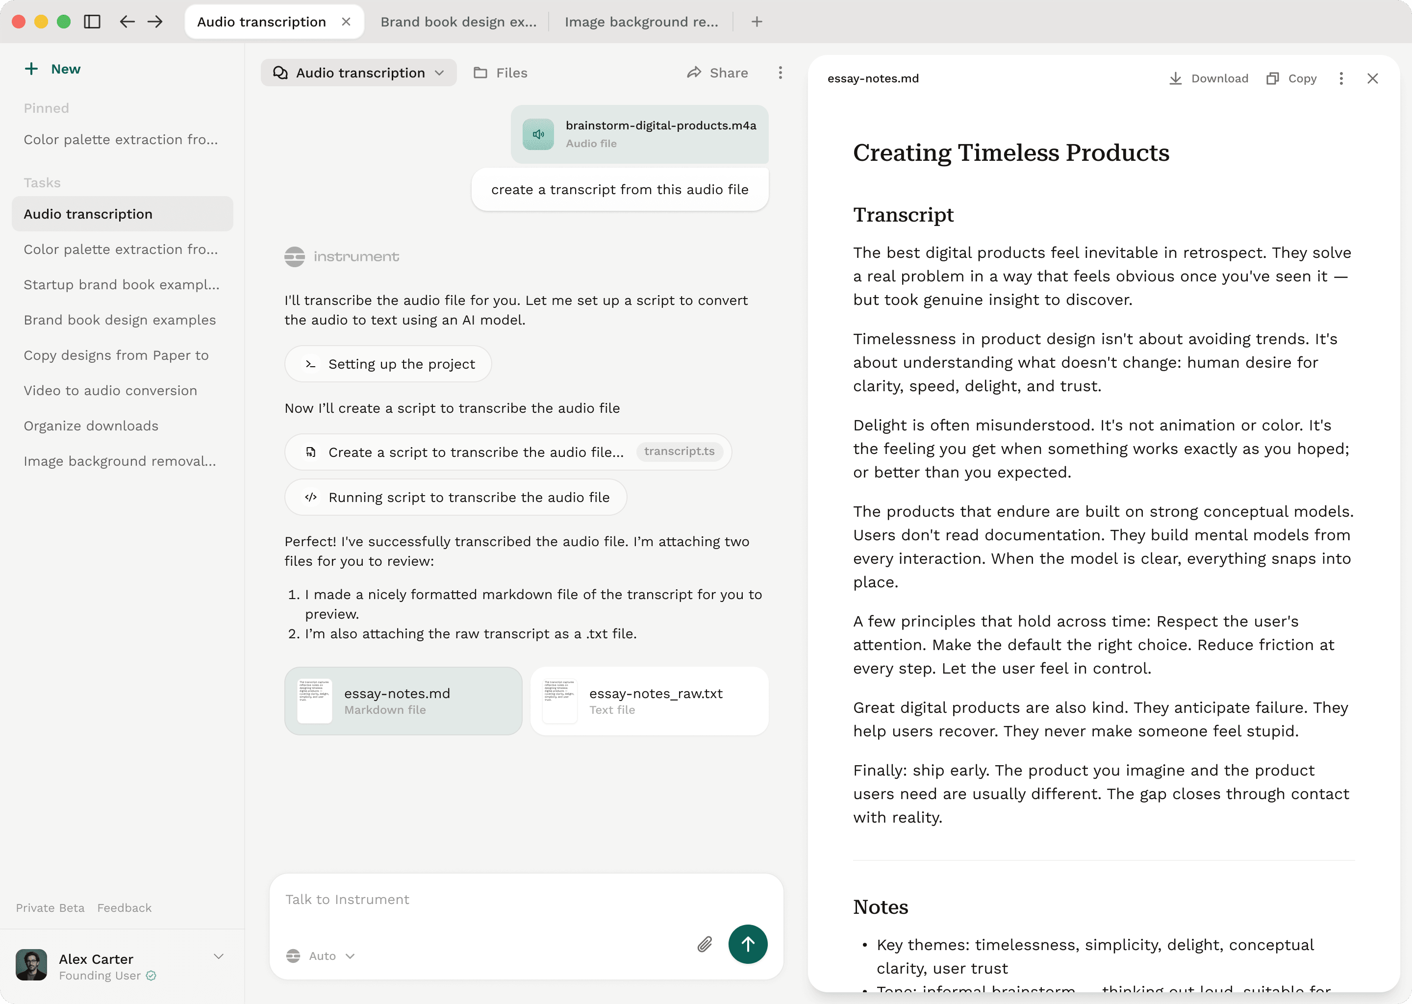1412x1004 pixels.
Task: Attach a file with paperclip icon
Action: pos(705,944)
